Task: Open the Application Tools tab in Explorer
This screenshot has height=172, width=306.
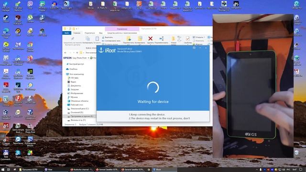Action: 122,33
